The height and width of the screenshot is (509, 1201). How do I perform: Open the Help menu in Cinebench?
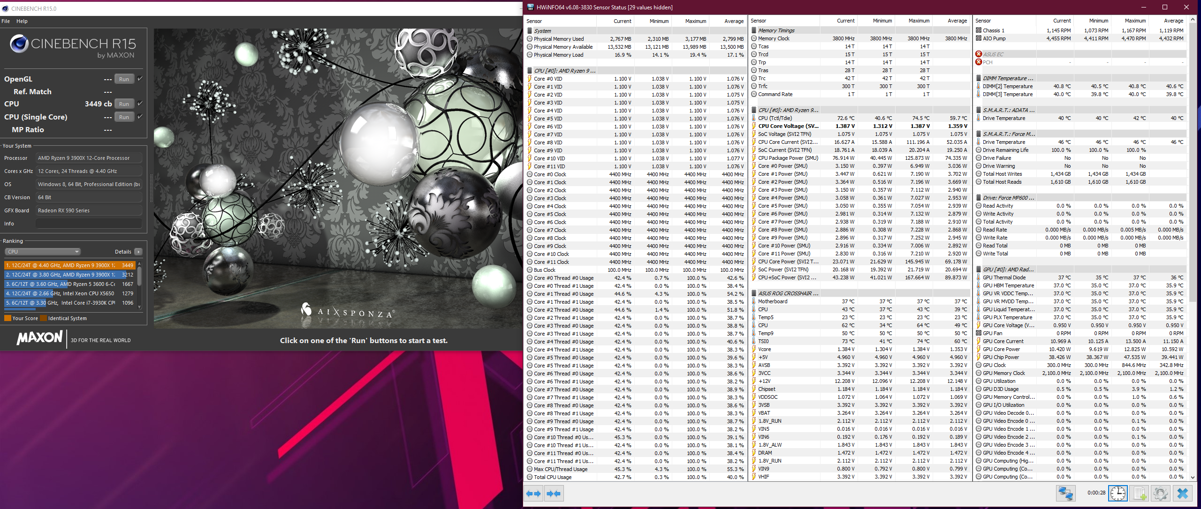(22, 21)
